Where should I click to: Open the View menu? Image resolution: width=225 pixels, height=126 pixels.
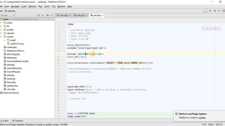[7, 7]
